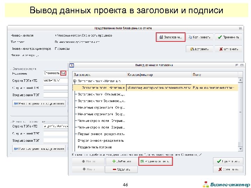Click the Вниз move-down button
The width and height of the screenshot is (251, 188).
pos(88,169)
